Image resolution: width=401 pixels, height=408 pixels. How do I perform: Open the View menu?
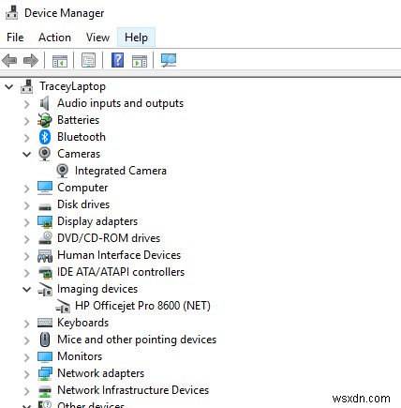pos(97,38)
